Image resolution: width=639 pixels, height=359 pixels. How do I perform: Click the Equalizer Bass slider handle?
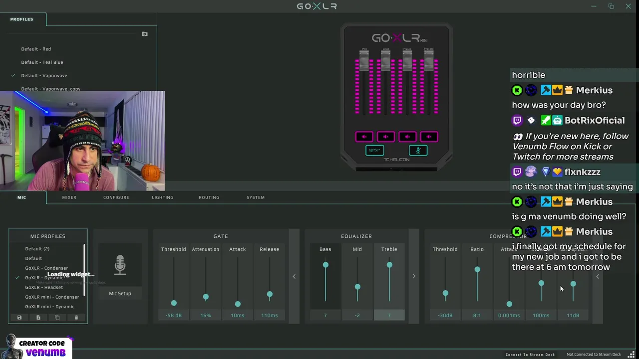pyautogui.click(x=325, y=265)
